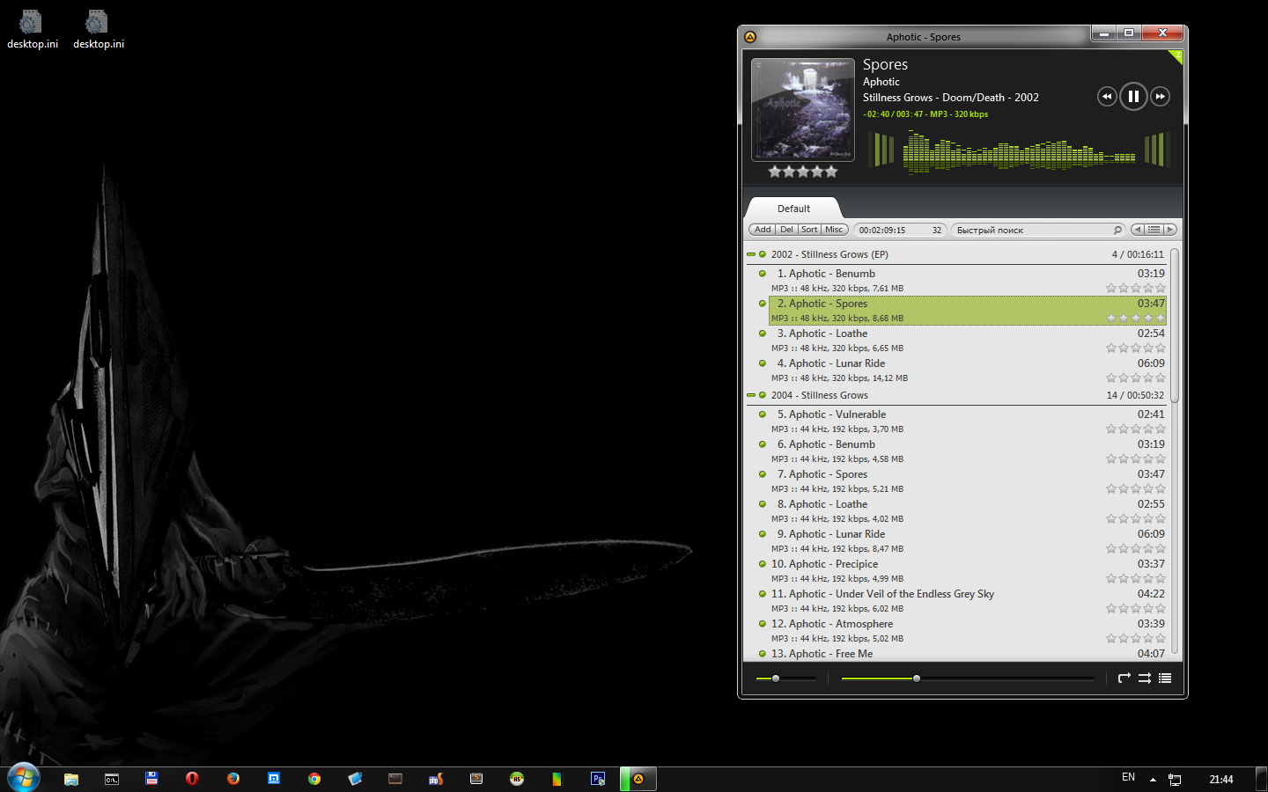Skip to the previous track
The image size is (1268, 792).
(1107, 96)
